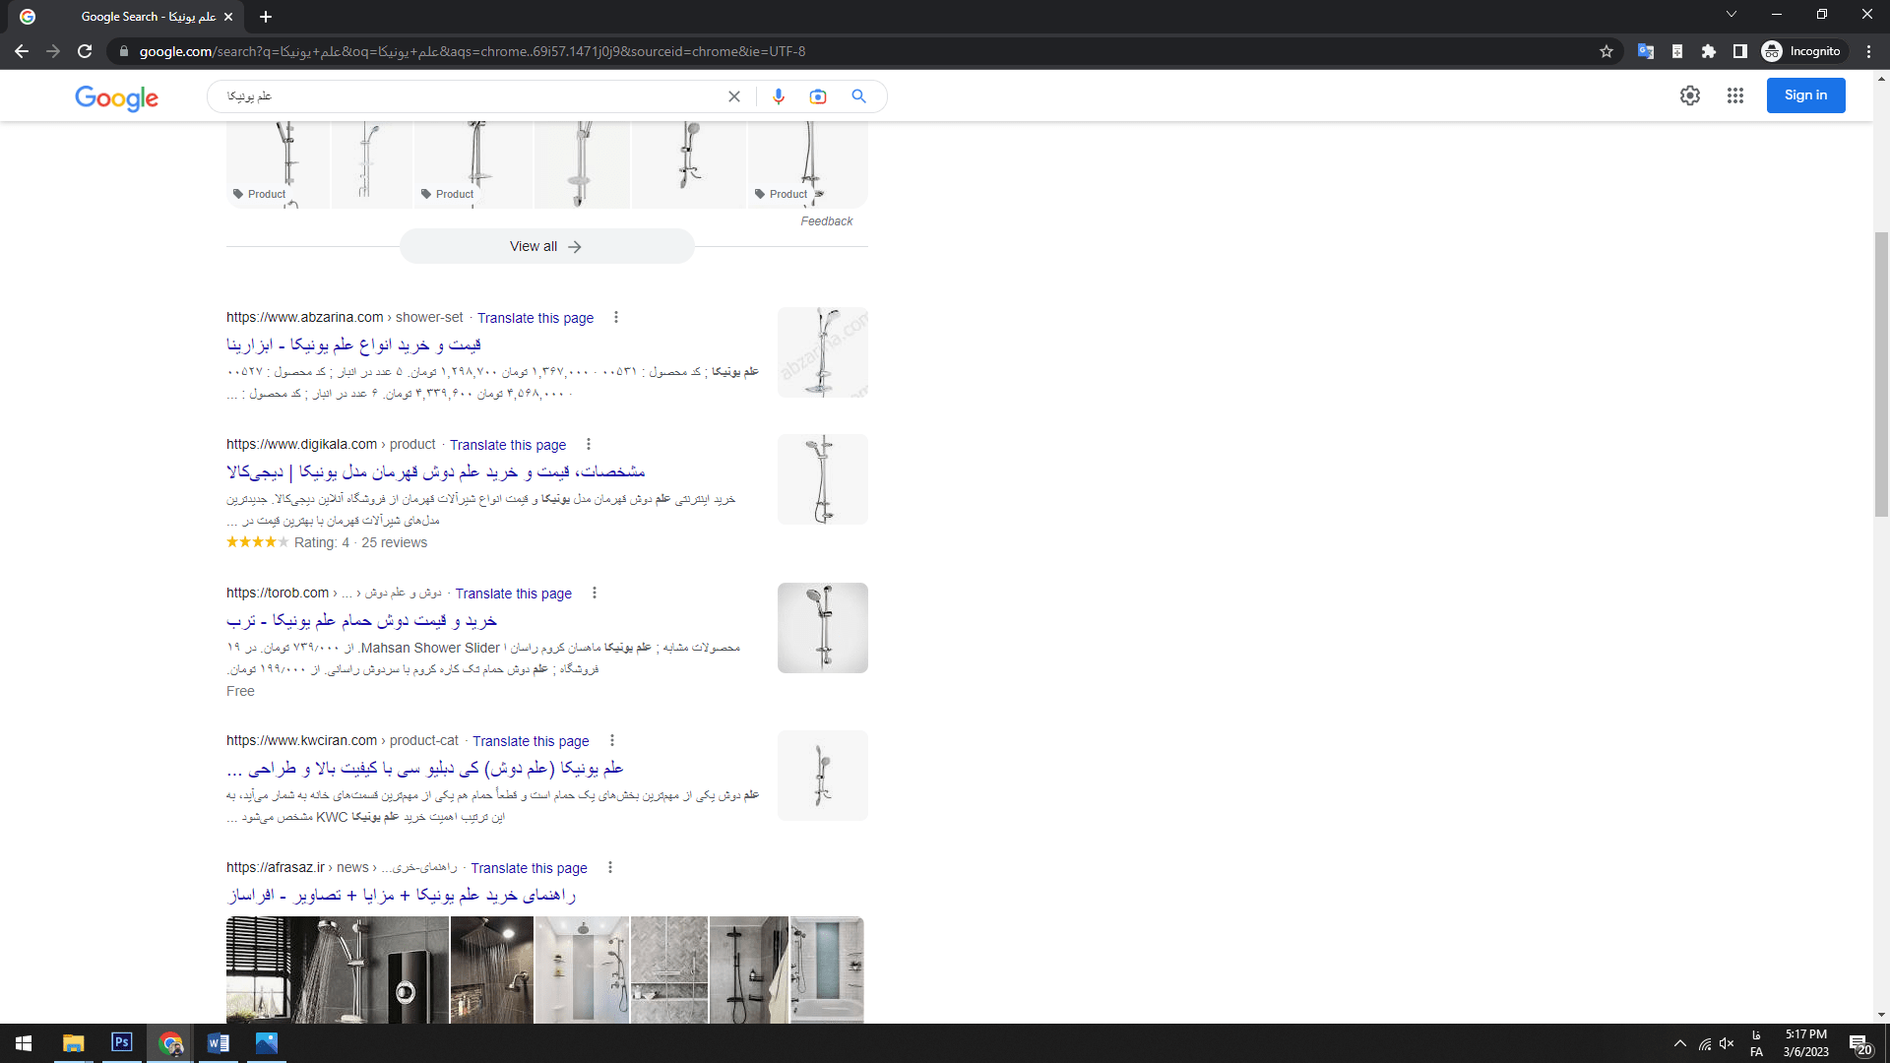Viewport: 1890px width, 1063px height.
Task: Open File Explorer from the taskbar
Action: click(74, 1043)
